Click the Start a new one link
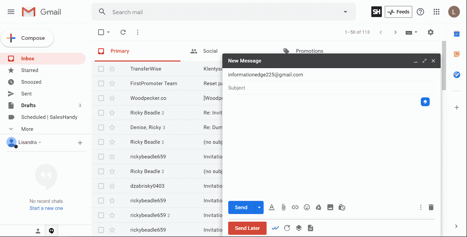This screenshot has height=237, width=467. click(x=46, y=208)
